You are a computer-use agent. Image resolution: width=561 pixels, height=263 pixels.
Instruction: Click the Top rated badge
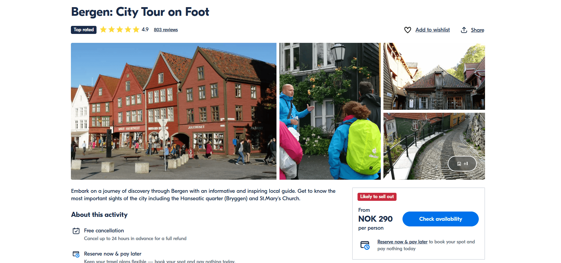[84, 30]
